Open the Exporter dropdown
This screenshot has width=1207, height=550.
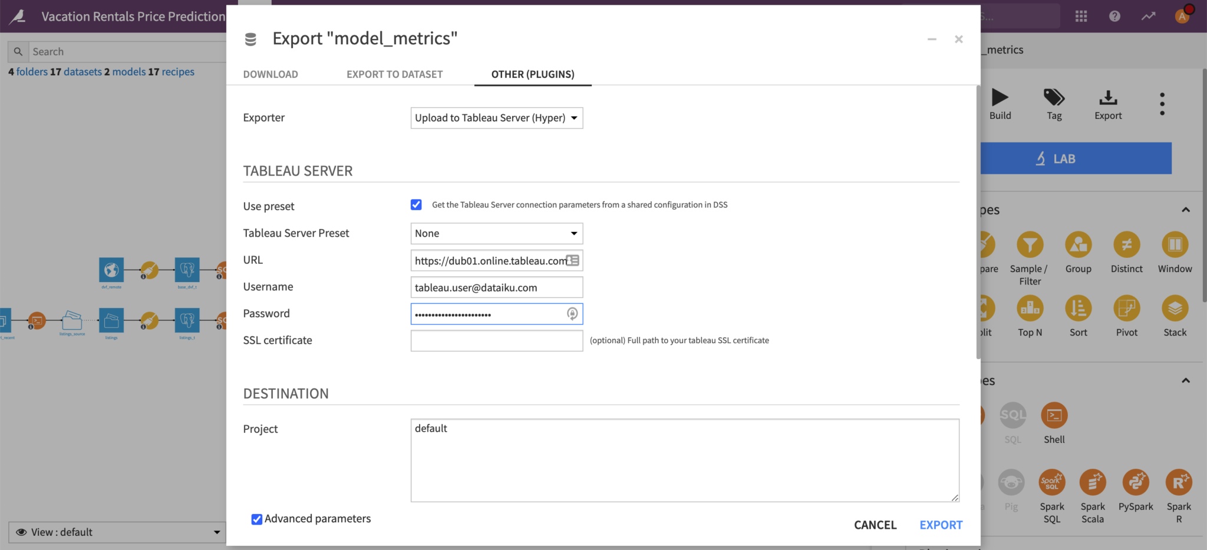496,118
